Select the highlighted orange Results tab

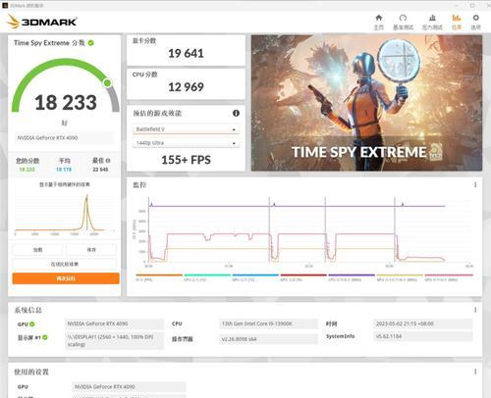point(457,22)
